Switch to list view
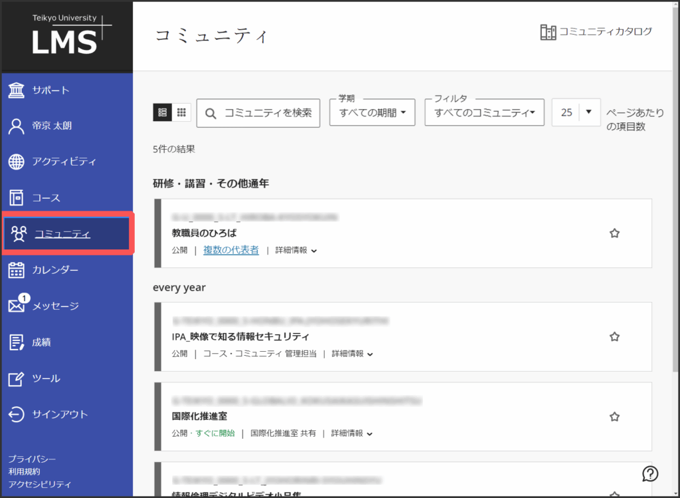 click(163, 112)
